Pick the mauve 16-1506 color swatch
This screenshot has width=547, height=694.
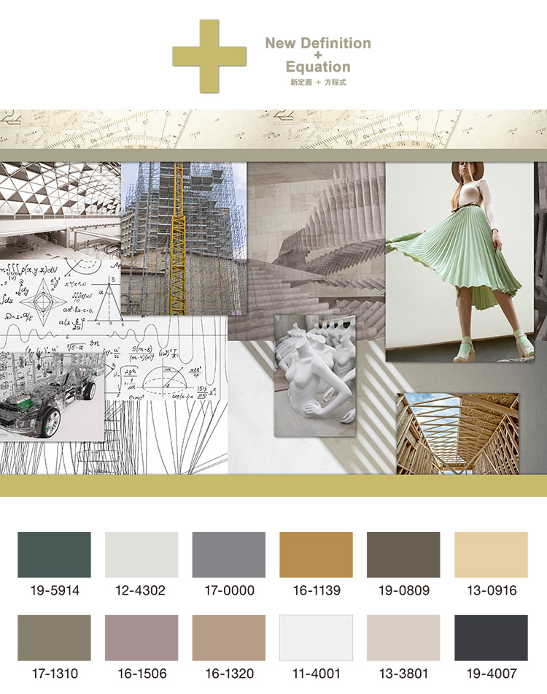[141, 638]
